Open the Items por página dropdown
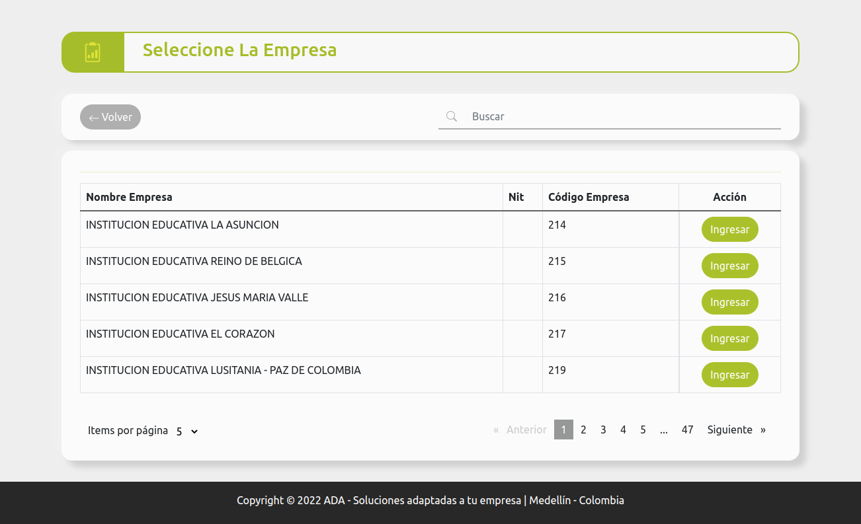This screenshot has width=861, height=524. tap(187, 431)
